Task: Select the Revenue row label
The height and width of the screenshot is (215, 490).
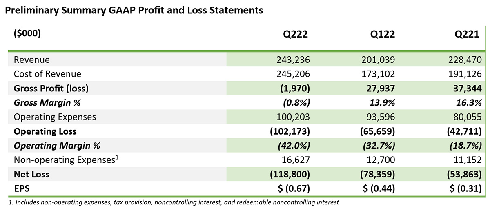Action: (32, 60)
